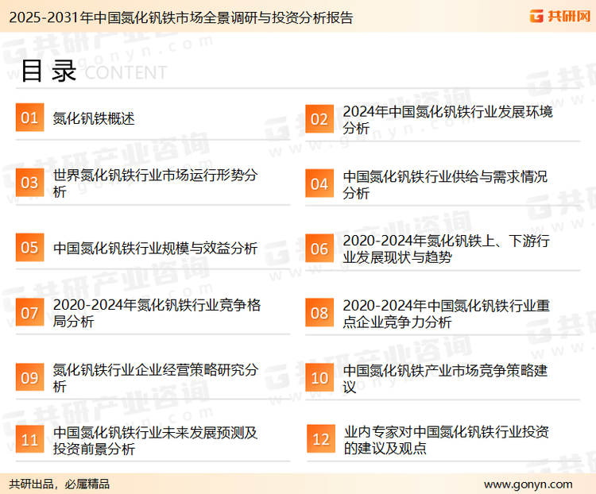The height and width of the screenshot is (494, 596).
Task: Click the orange 01 chapter badge
Action: click(29, 118)
